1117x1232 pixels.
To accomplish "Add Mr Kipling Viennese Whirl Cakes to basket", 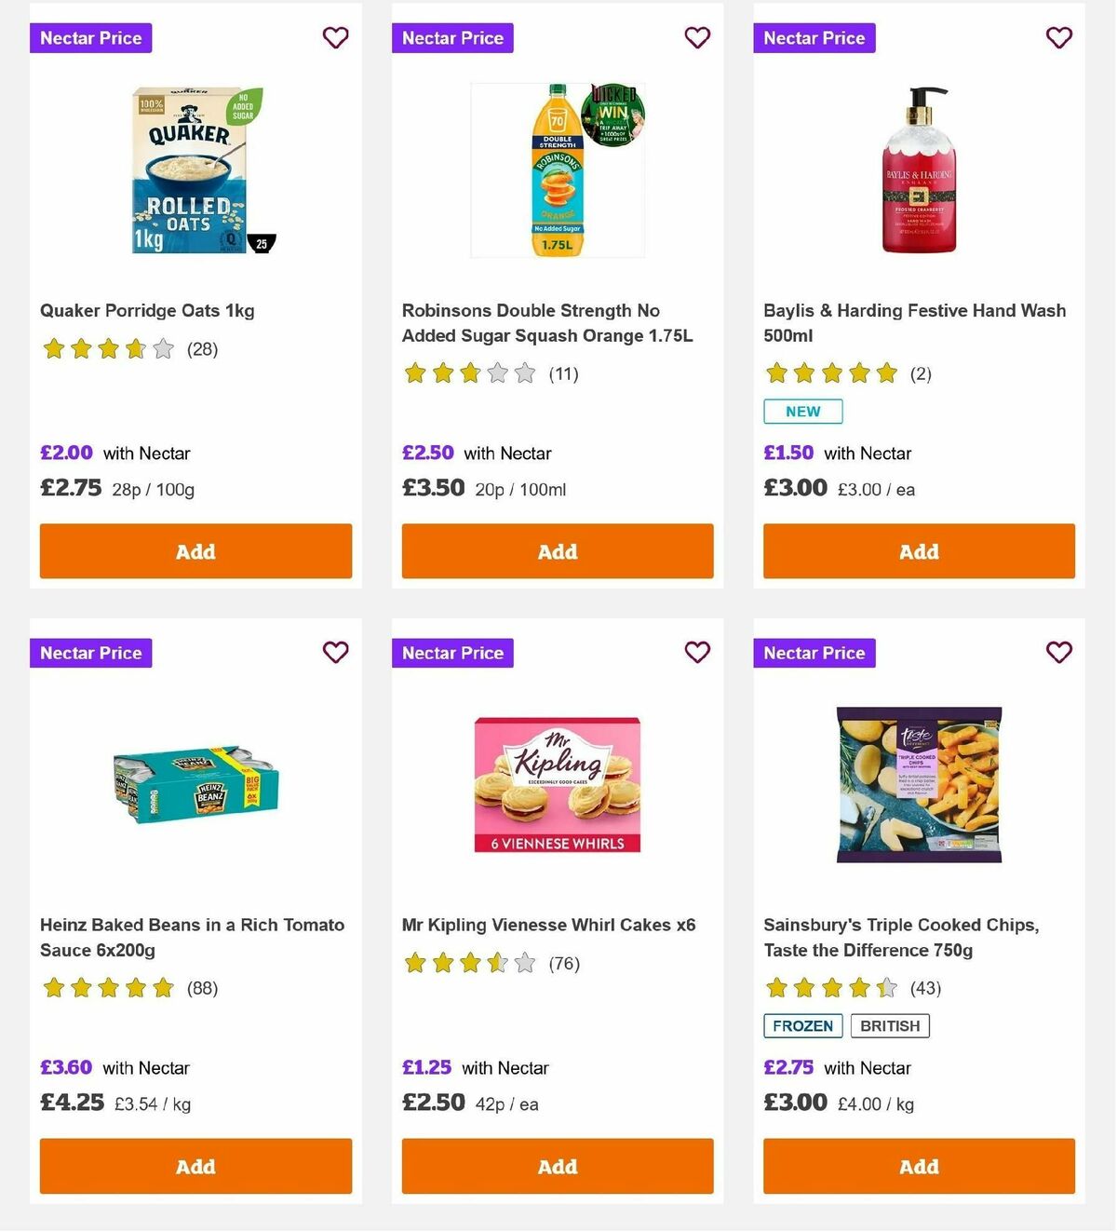I will (557, 1166).
